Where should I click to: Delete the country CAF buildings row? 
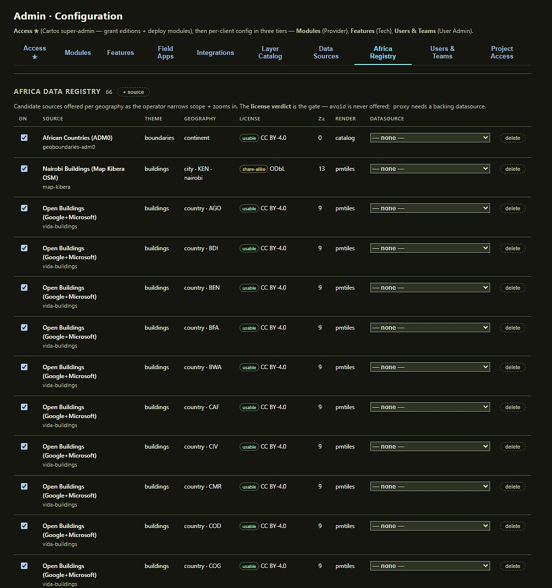[512, 408]
